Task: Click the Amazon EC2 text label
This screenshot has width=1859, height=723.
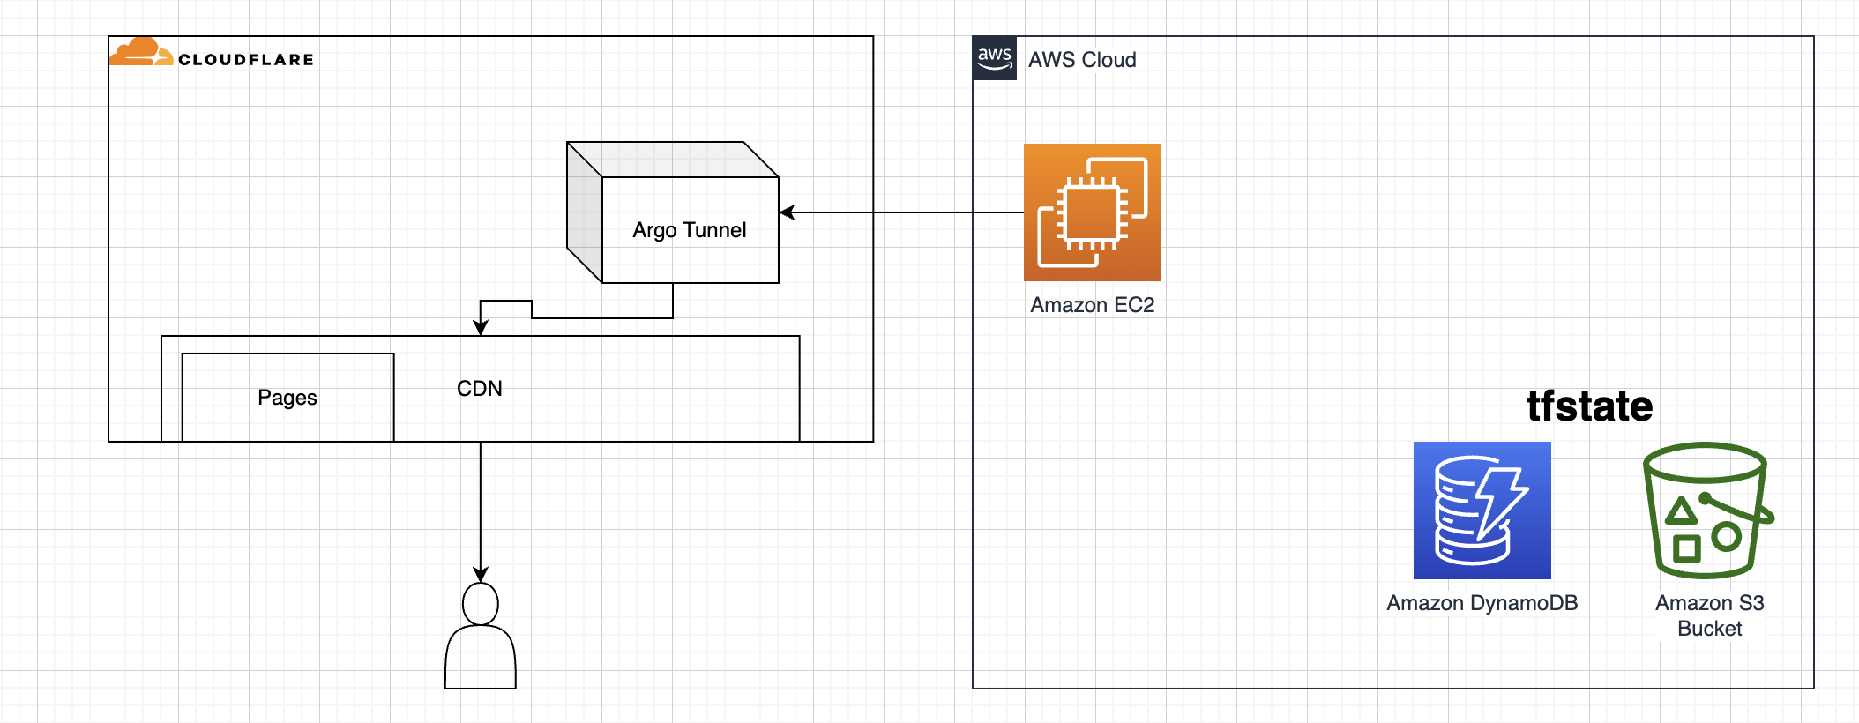Action: (1092, 305)
